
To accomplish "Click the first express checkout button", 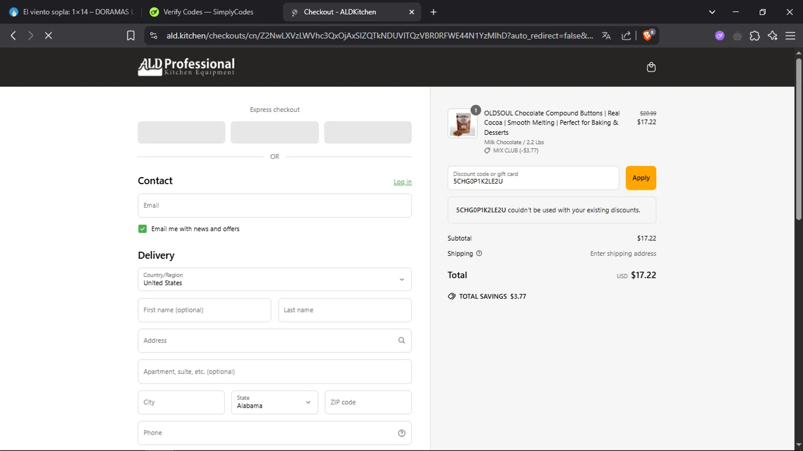I will pos(181,132).
